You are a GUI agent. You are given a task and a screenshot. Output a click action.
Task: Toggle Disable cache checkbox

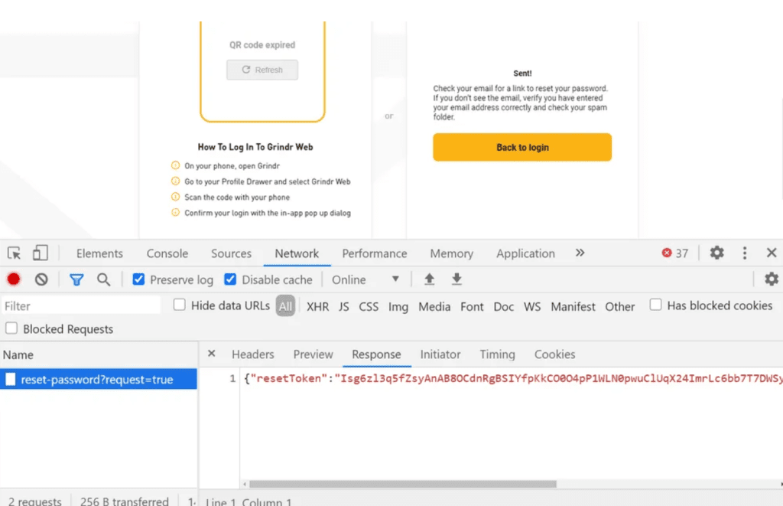[230, 279]
